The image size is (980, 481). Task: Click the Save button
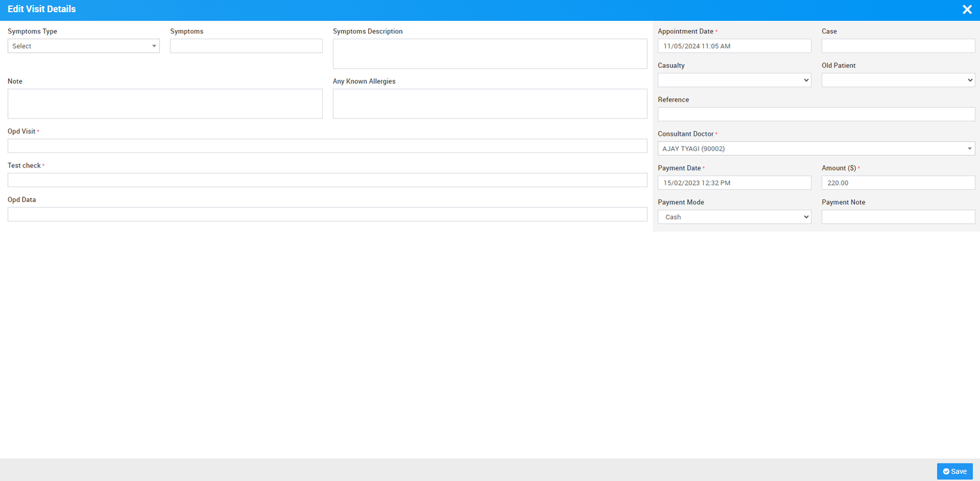coord(954,471)
